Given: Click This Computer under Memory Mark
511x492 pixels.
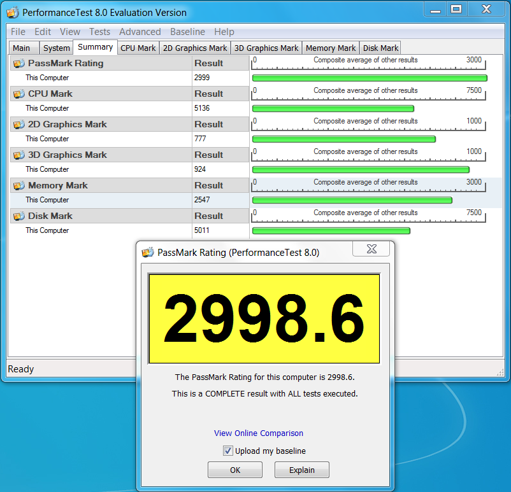Looking at the screenshot, I should point(47,200).
